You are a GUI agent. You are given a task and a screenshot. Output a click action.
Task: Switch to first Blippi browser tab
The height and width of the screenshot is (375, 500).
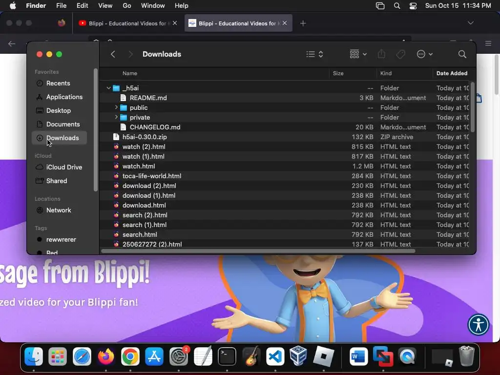[x=128, y=23]
